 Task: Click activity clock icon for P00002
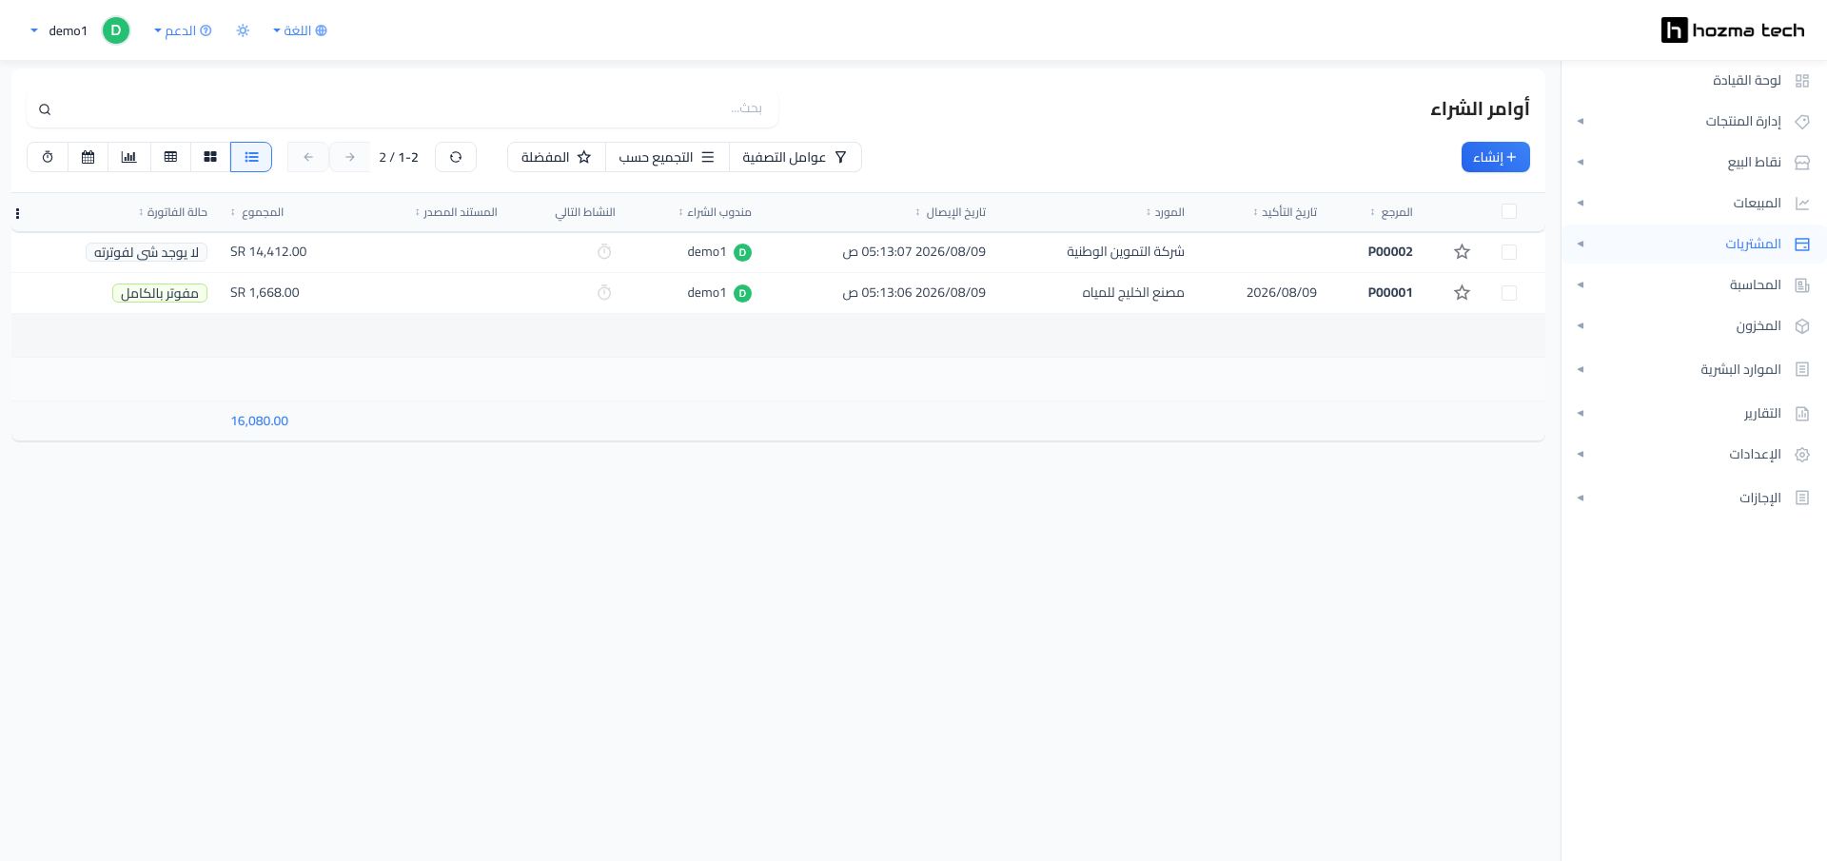pyautogui.click(x=604, y=252)
